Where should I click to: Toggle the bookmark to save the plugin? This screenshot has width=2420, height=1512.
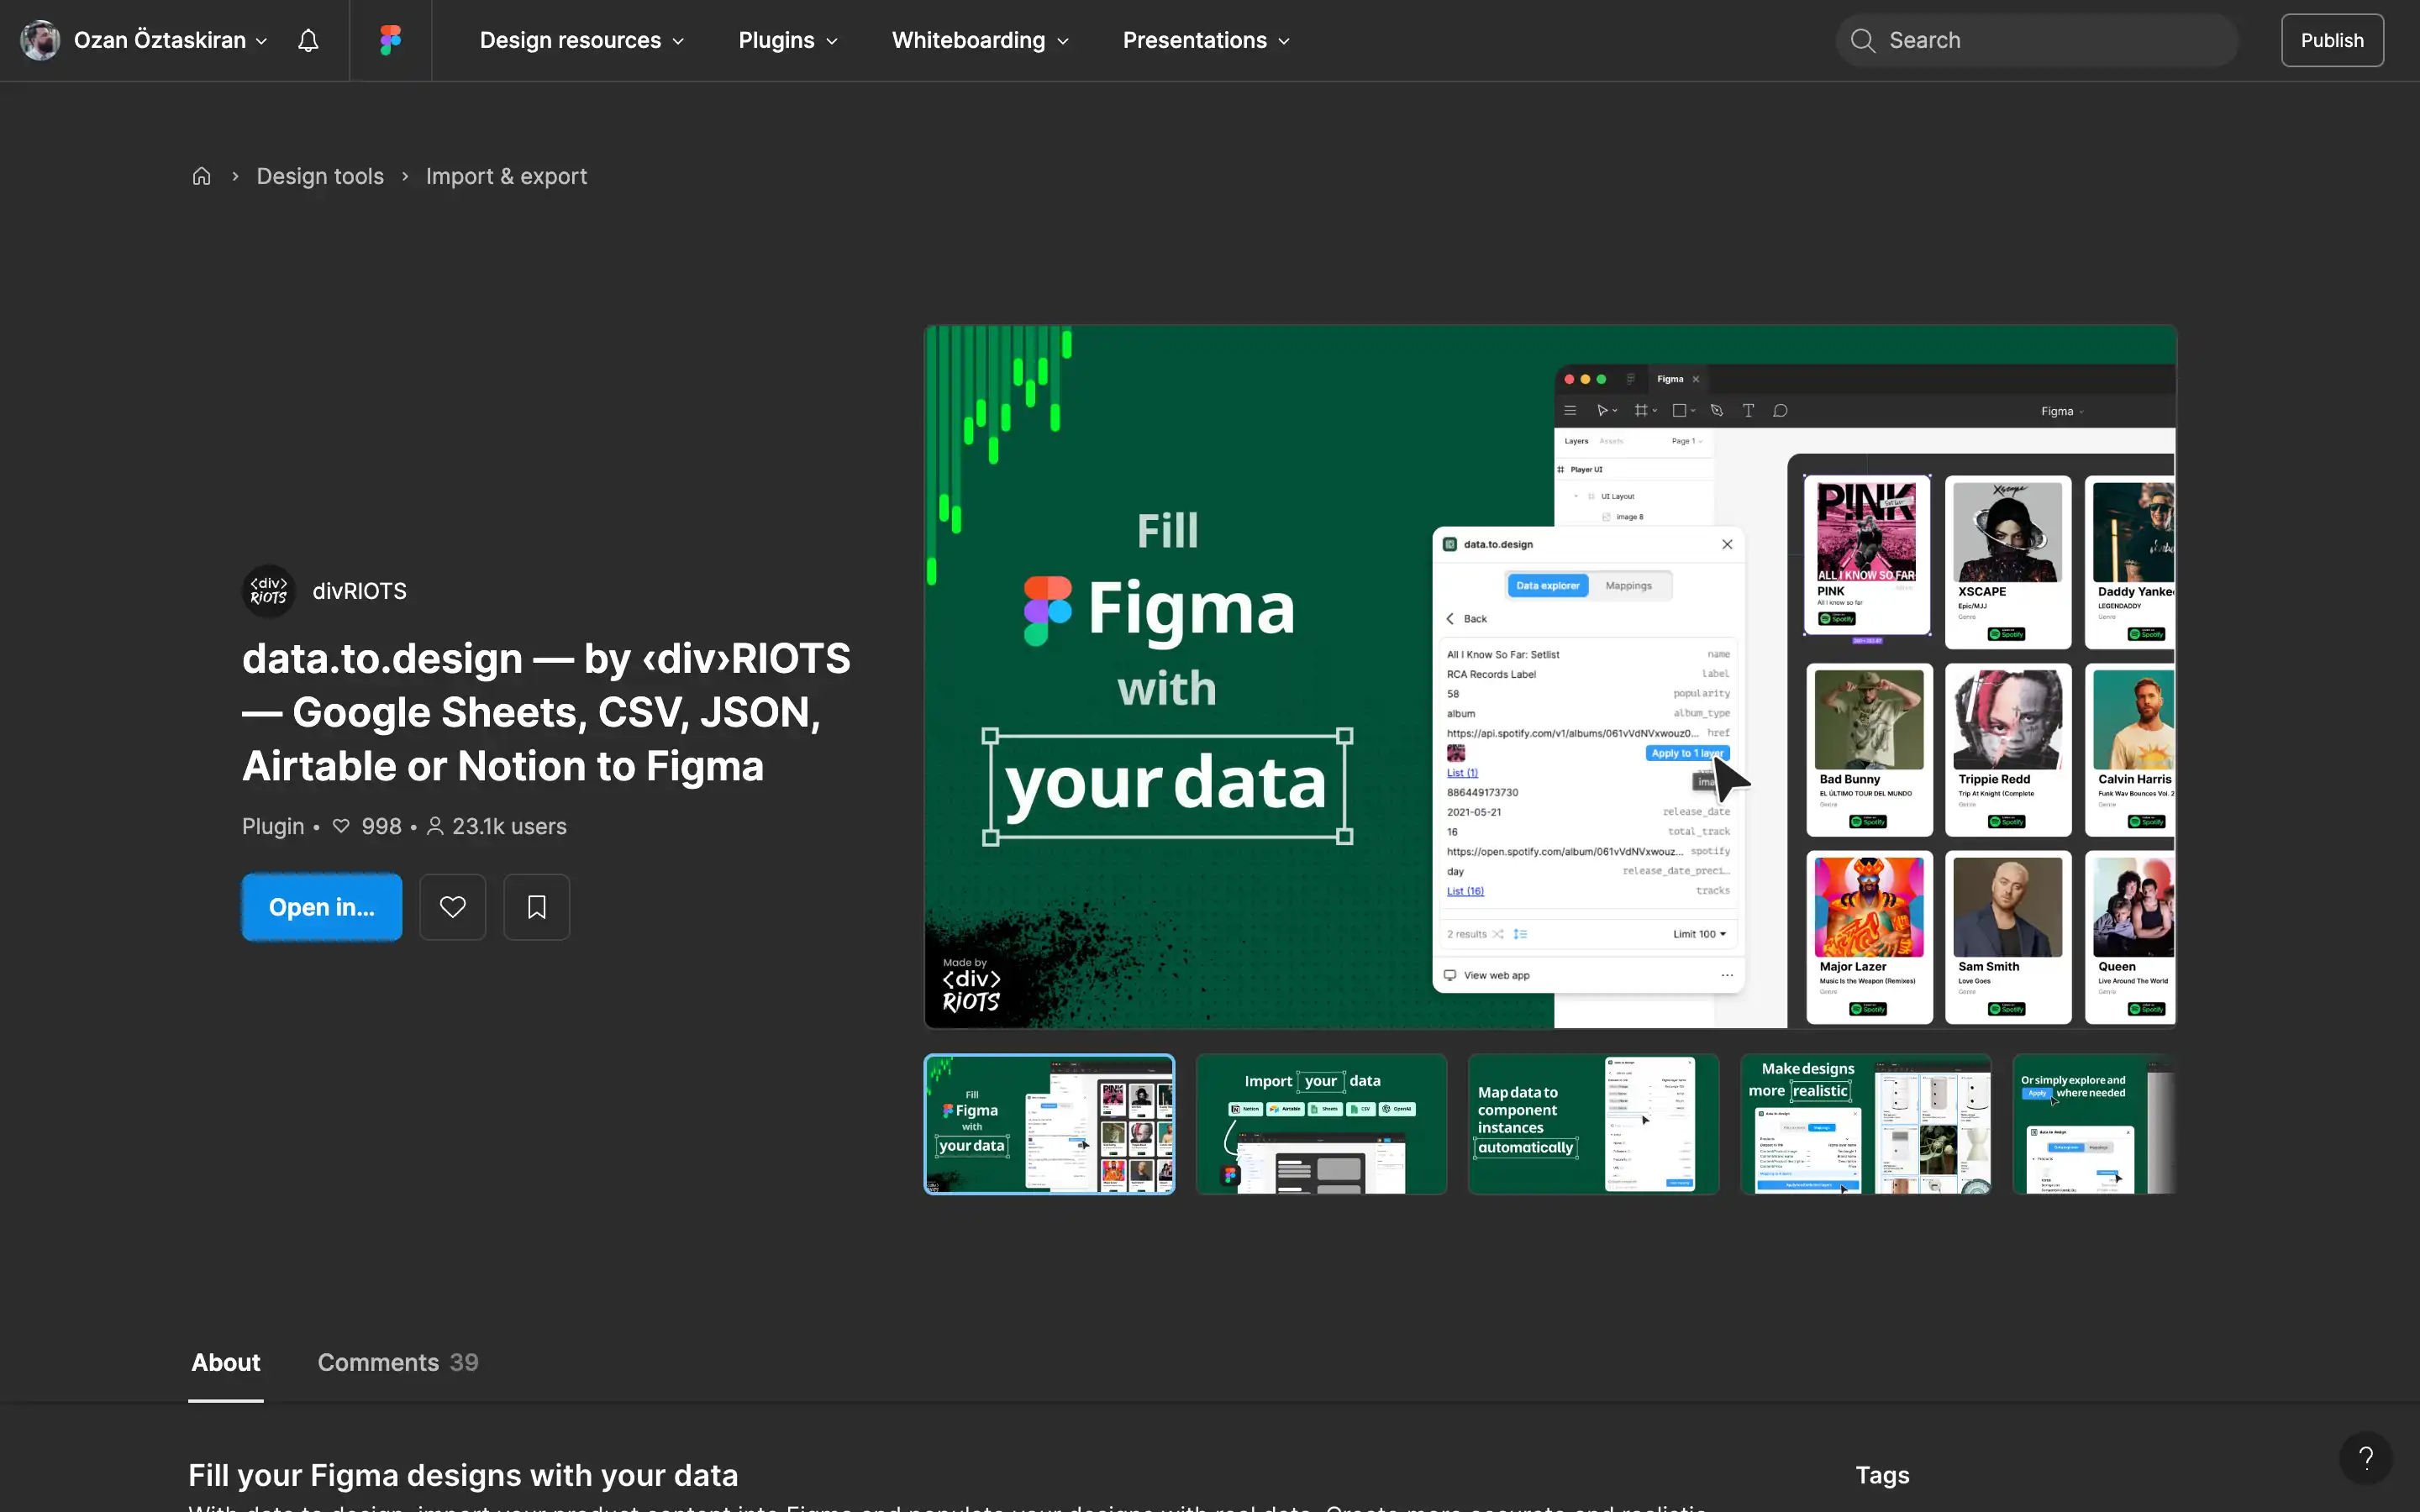pos(537,906)
